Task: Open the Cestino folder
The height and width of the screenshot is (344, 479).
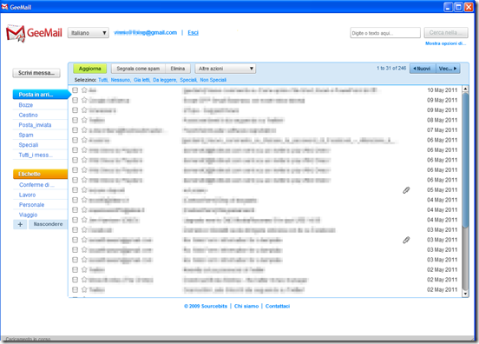Action: point(28,115)
